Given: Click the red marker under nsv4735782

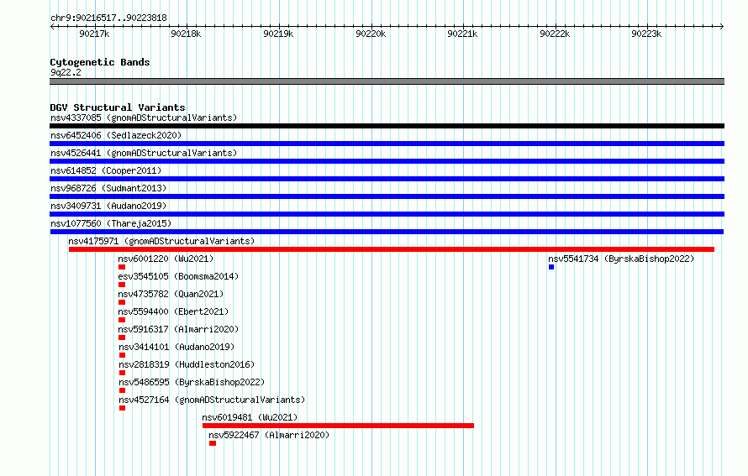Looking at the screenshot, I should [x=122, y=302].
